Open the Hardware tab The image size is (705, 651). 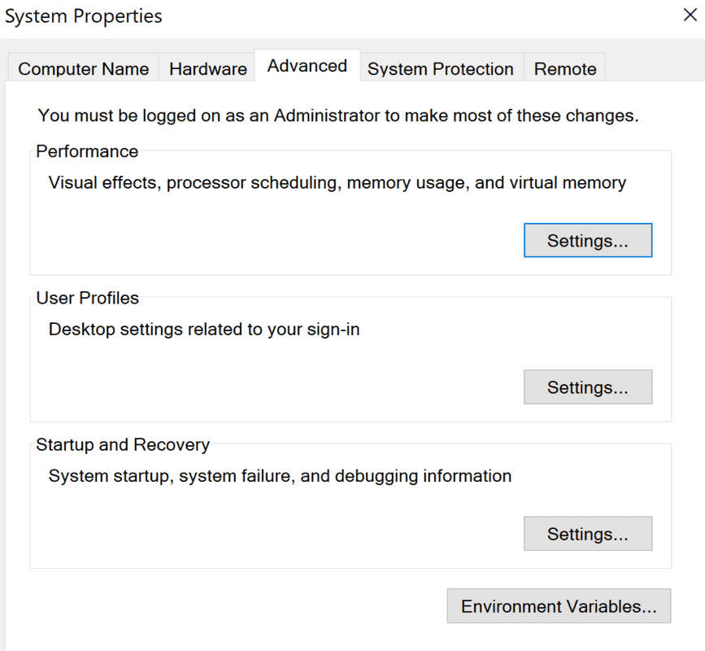pos(207,69)
